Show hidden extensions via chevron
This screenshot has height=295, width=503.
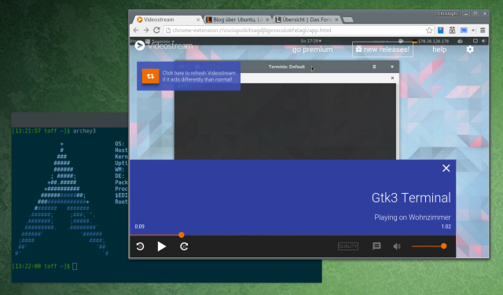pyautogui.click(x=473, y=30)
